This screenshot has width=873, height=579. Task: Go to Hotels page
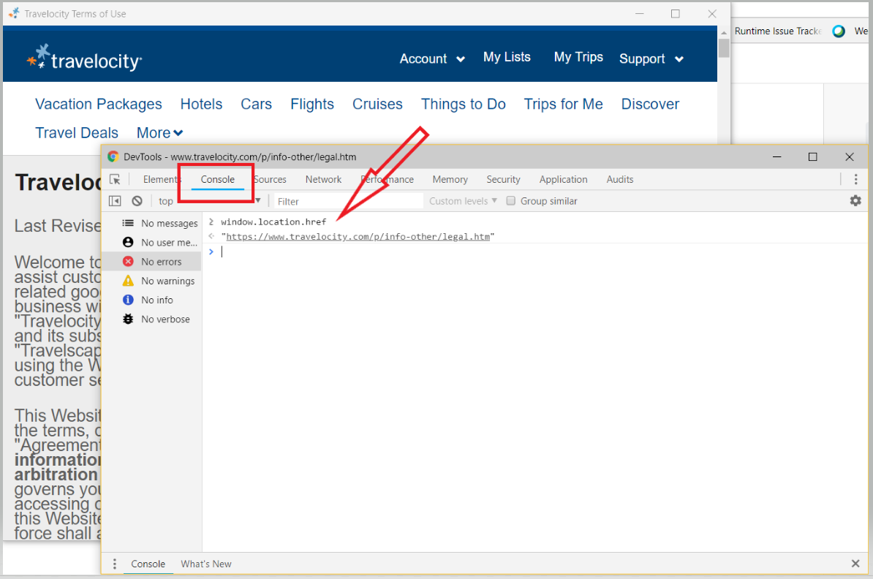tap(201, 104)
